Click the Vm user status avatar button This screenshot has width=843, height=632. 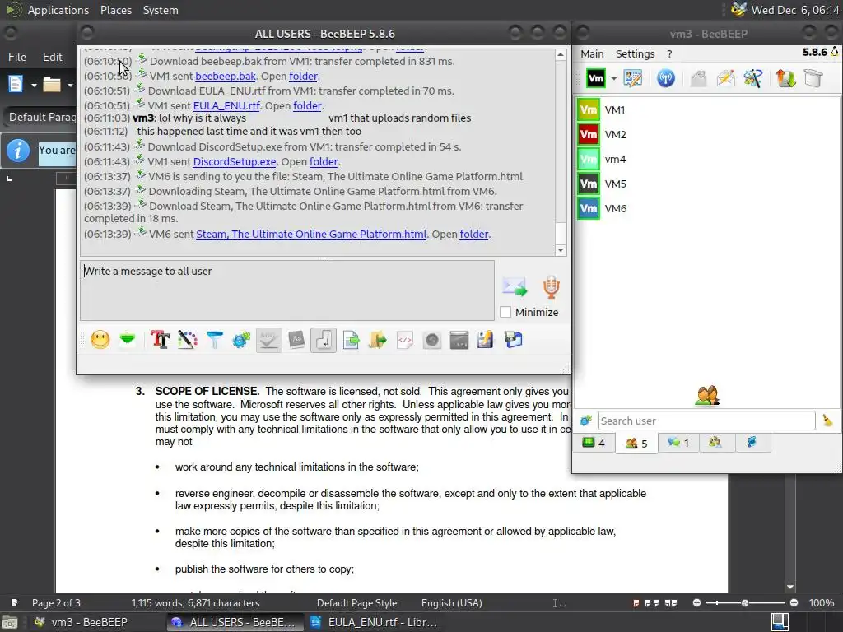point(596,78)
